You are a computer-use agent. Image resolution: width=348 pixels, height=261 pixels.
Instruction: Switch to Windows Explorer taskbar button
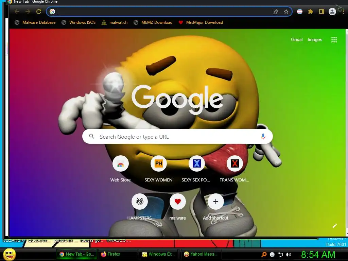coord(159,254)
